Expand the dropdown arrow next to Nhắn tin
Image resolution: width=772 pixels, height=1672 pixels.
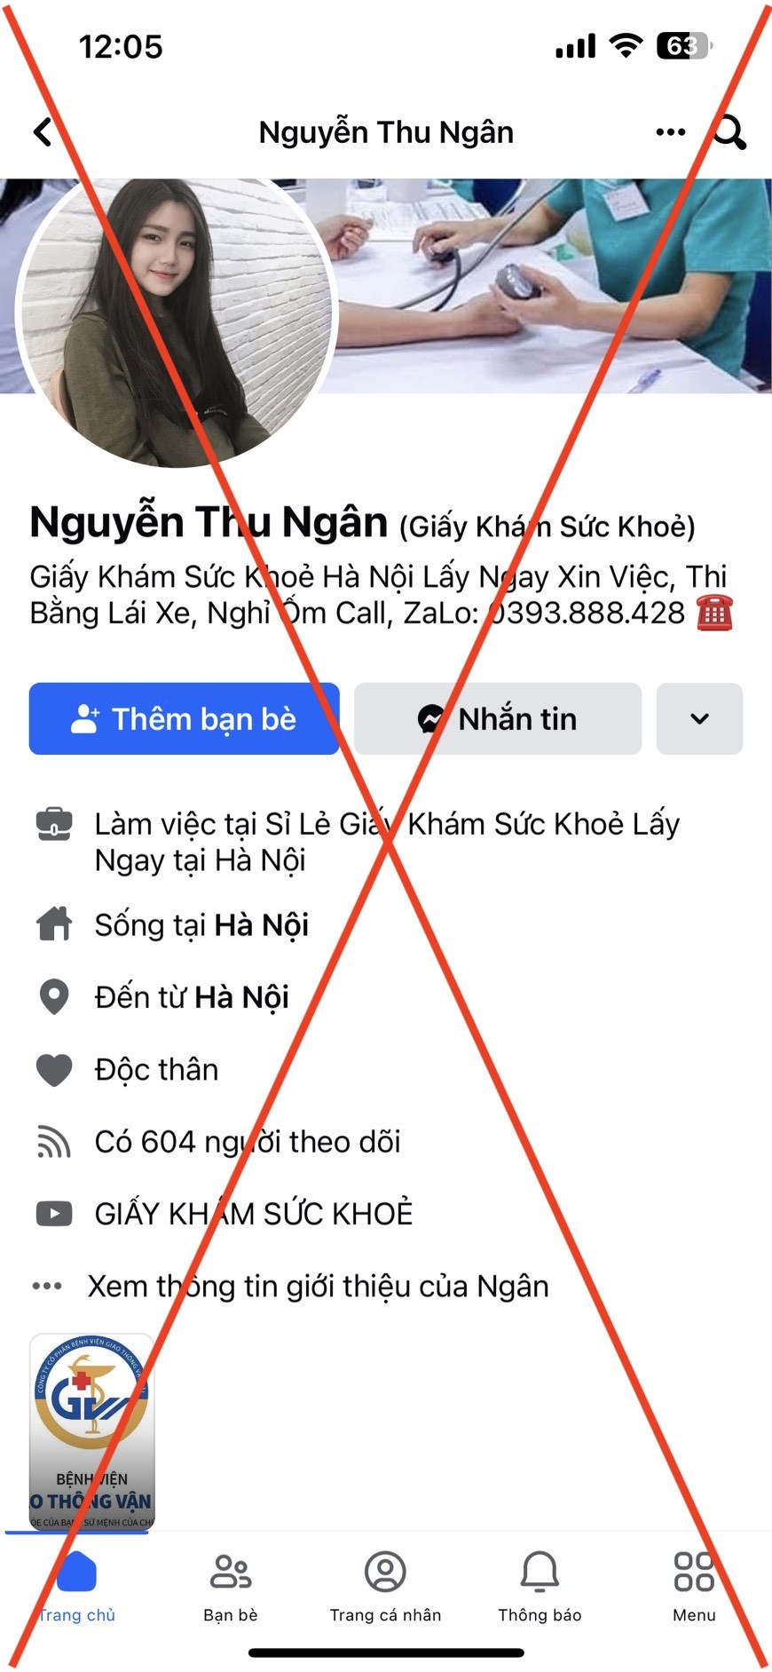[699, 718]
